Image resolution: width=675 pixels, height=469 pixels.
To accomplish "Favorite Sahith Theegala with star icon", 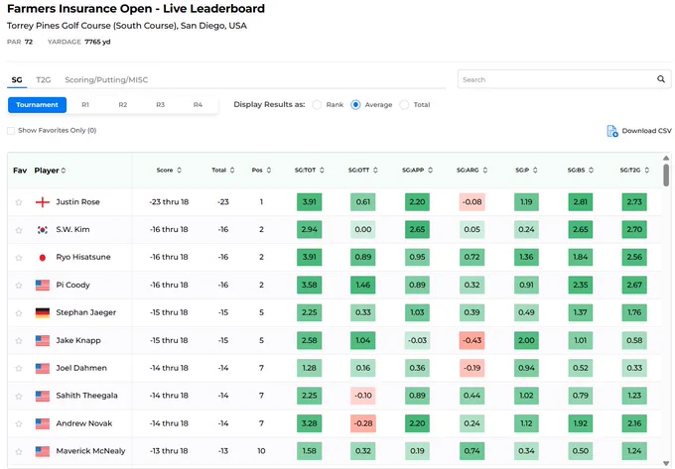I will coord(19,396).
